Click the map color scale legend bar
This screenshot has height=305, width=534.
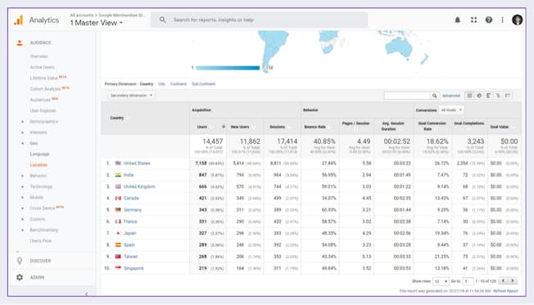pos(228,68)
